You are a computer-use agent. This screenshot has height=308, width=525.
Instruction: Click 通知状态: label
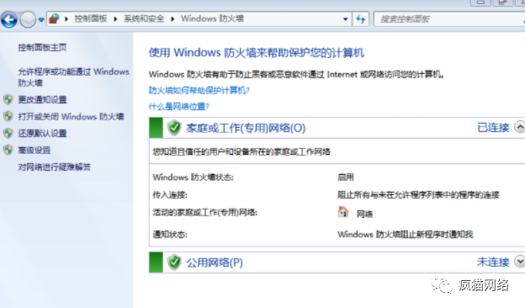(170, 234)
